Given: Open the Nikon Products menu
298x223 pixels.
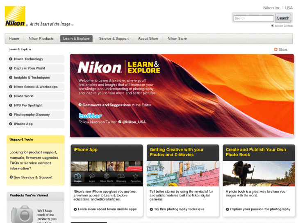Looking at the screenshot, I should pyautogui.click(x=41, y=38).
